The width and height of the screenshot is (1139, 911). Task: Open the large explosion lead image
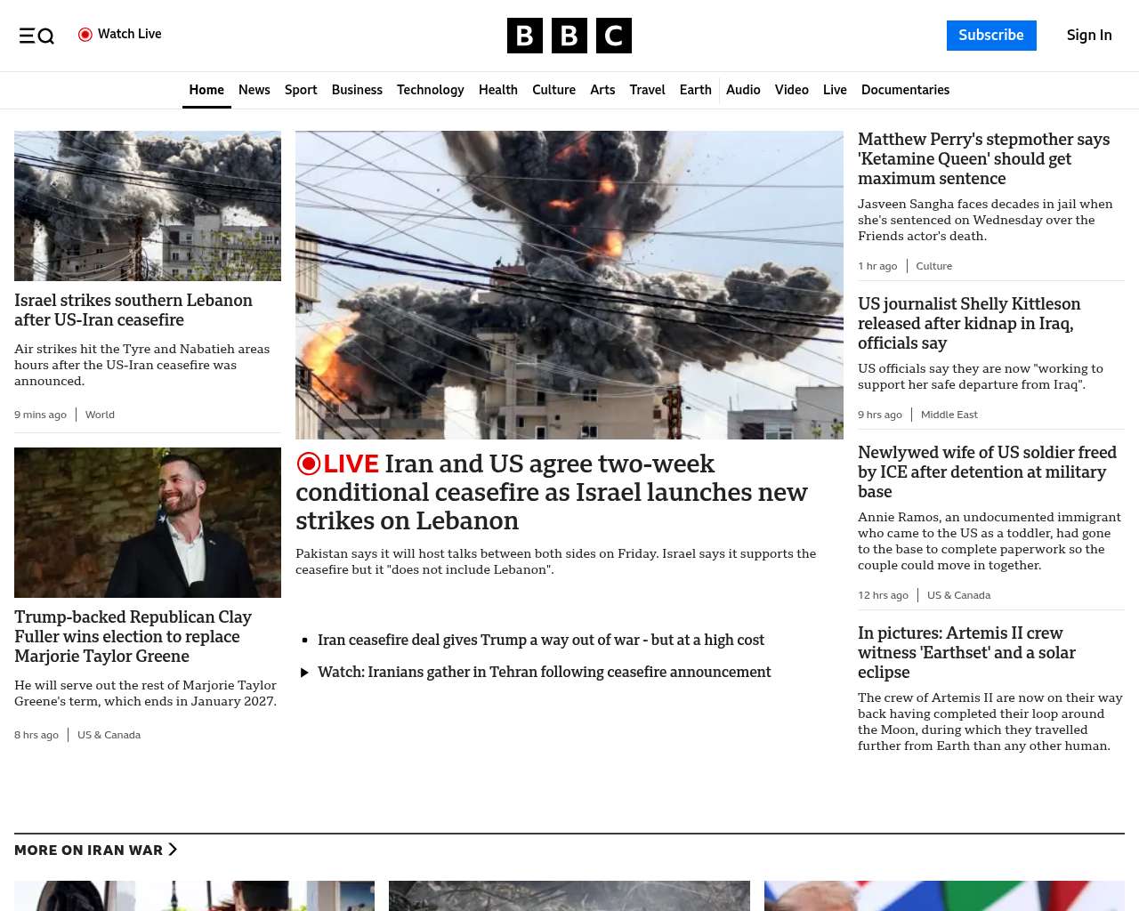coord(569,285)
